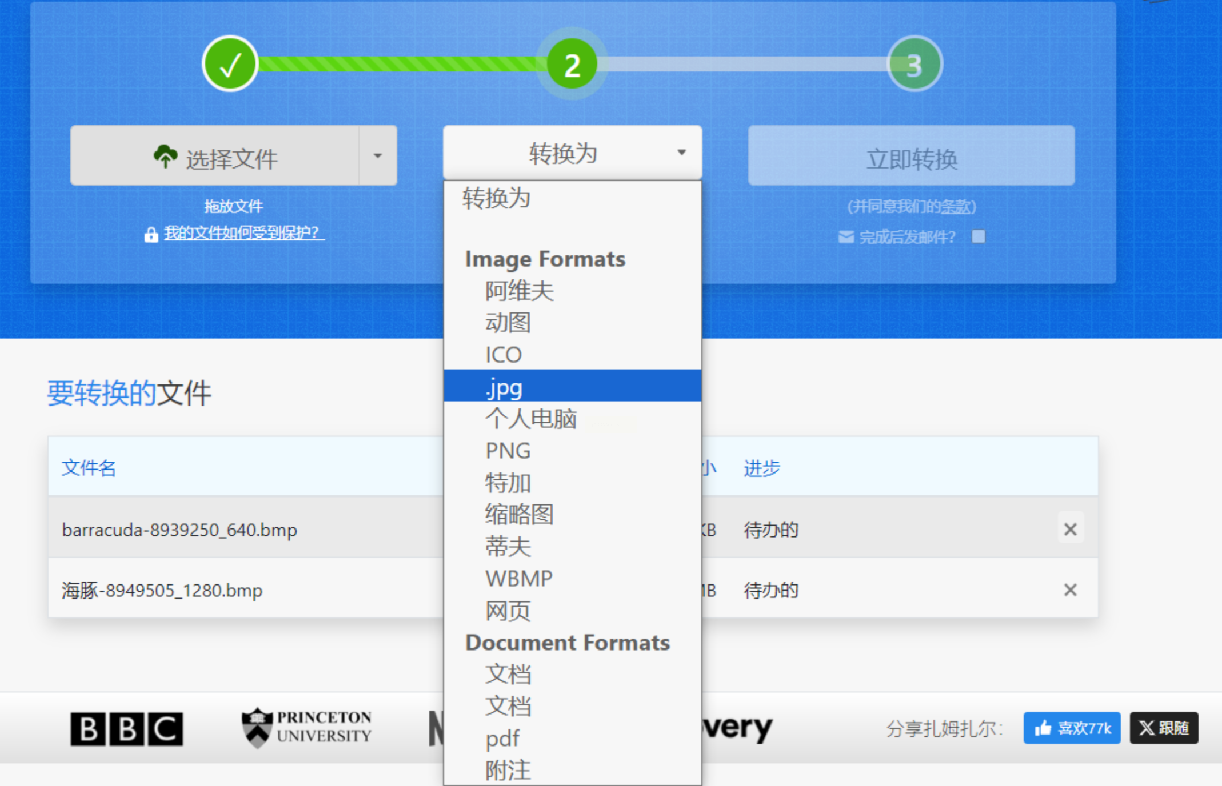Open the Princeton University logo

307,727
